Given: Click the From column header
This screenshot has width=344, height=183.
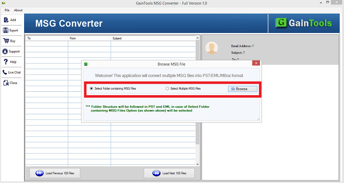Looking at the screenshot, I should coord(89,38).
